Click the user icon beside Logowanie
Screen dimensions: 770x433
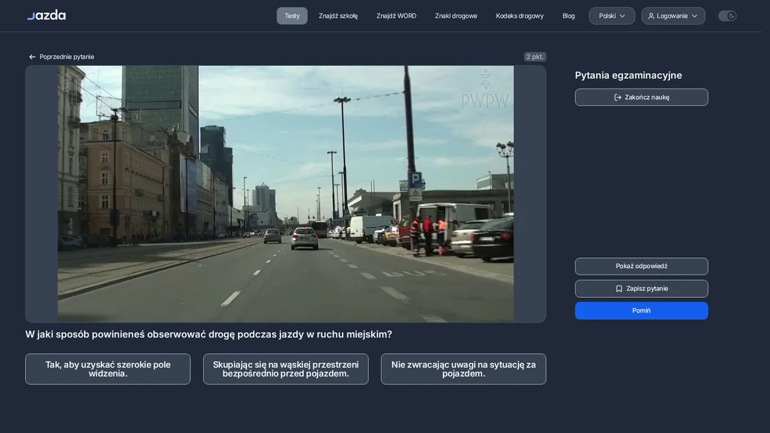pyautogui.click(x=651, y=16)
